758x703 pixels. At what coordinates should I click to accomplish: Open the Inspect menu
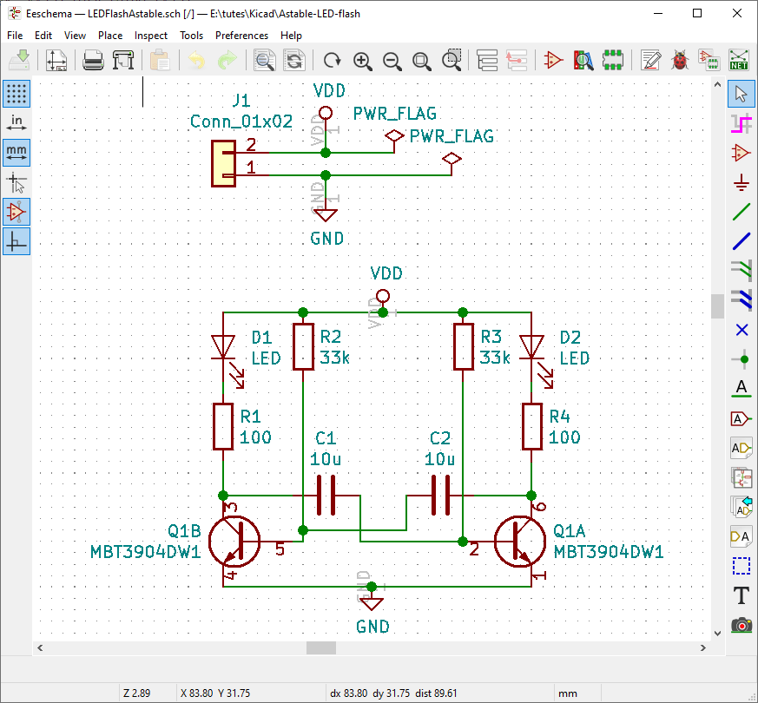pyautogui.click(x=150, y=36)
